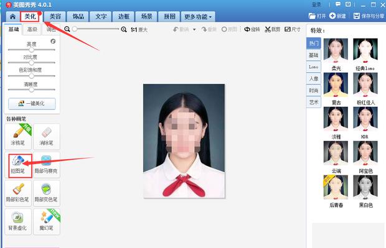Select the 魔幻笔 tool
The width and height of the screenshot is (386, 248).
[x=46, y=222]
